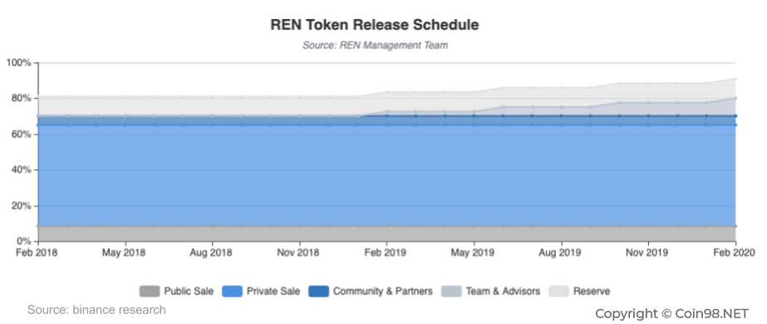Click the Reserve data point at Feb 2020
Image resolution: width=767 pixels, height=324 pixels.
point(735,79)
